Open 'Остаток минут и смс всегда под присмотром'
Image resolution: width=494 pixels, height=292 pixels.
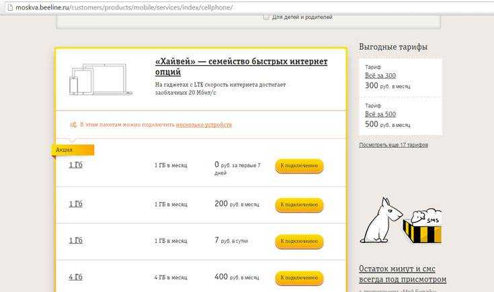coord(403,274)
